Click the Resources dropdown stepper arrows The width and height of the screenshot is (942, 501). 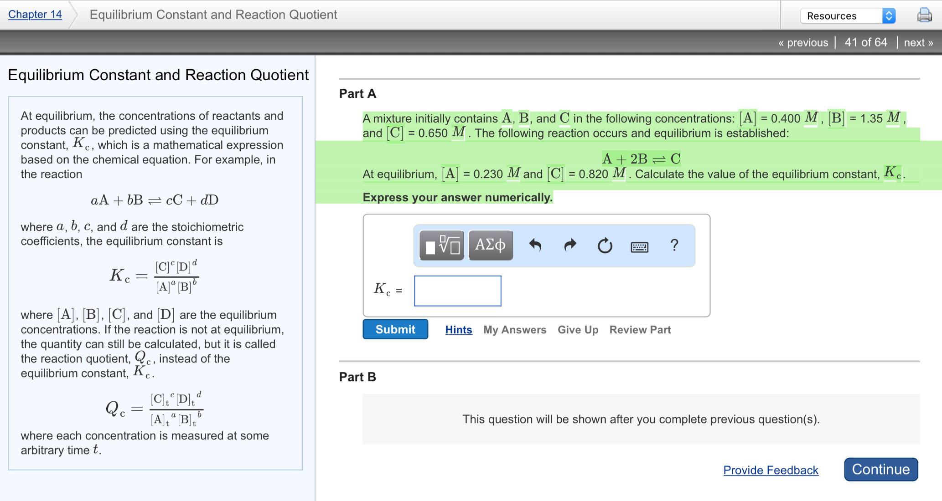[x=888, y=15]
